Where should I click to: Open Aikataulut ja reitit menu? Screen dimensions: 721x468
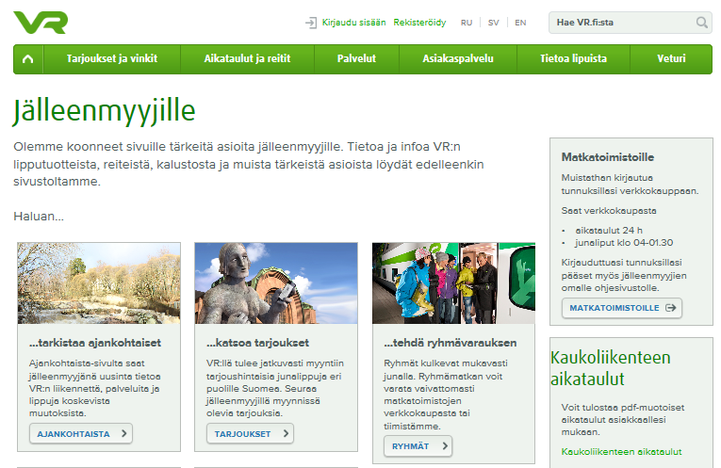click(247, 58)
